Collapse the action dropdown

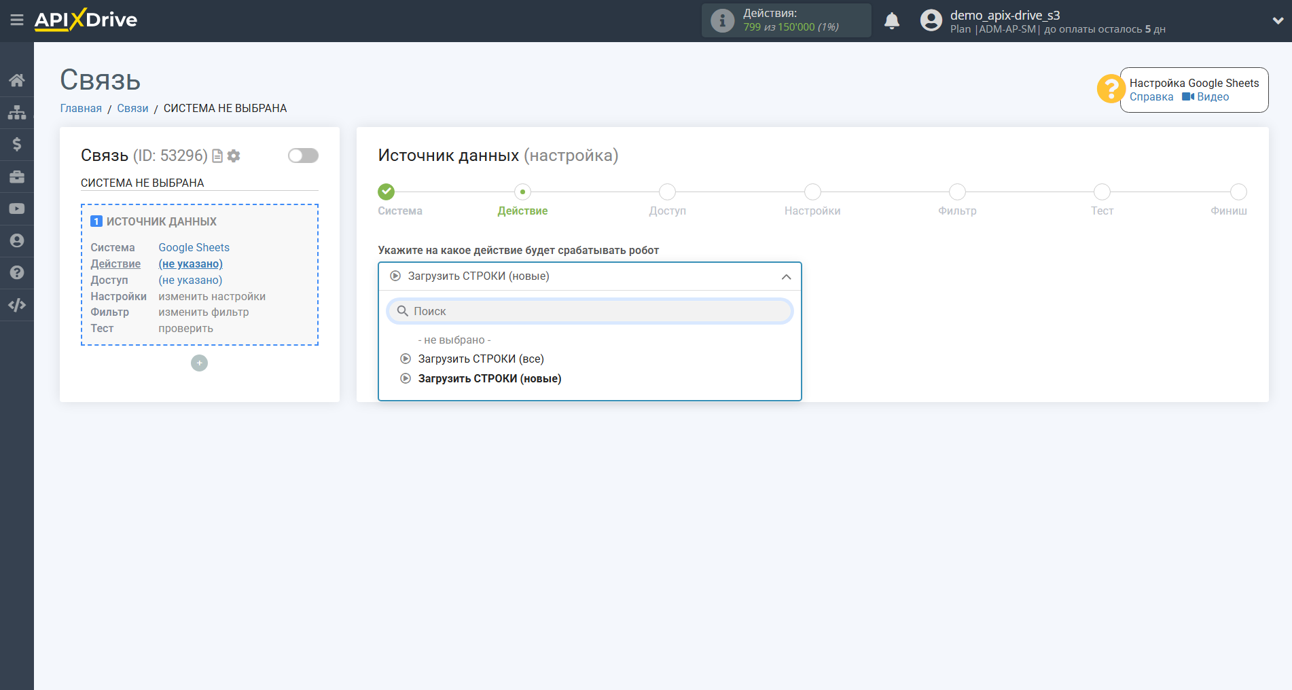(x=786, y=276)
